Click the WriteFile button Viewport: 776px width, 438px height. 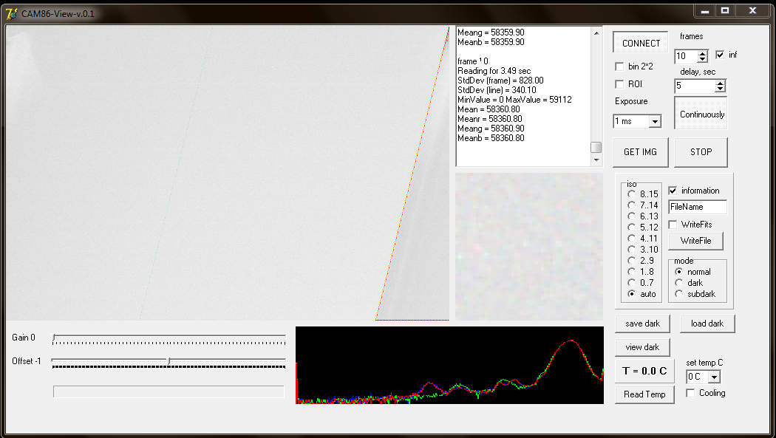tap(695, 241)
